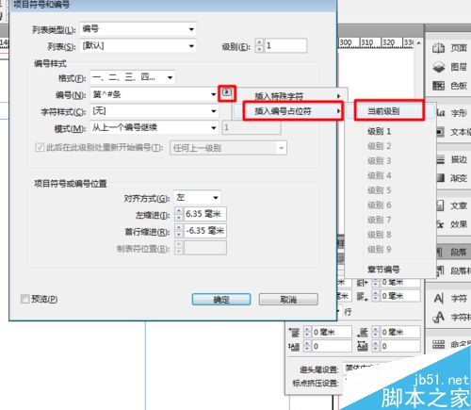471x410 pixels.
Task: Open the Gradient (渐变) panel icon
Action: click(x=441, y=178)
